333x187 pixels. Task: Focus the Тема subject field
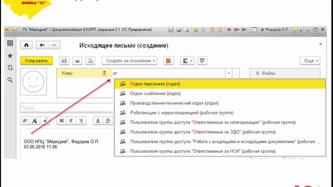point(68,108)
